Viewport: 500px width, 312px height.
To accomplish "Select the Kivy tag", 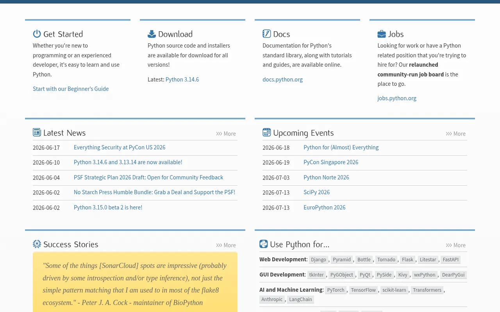I will point(403,275).
